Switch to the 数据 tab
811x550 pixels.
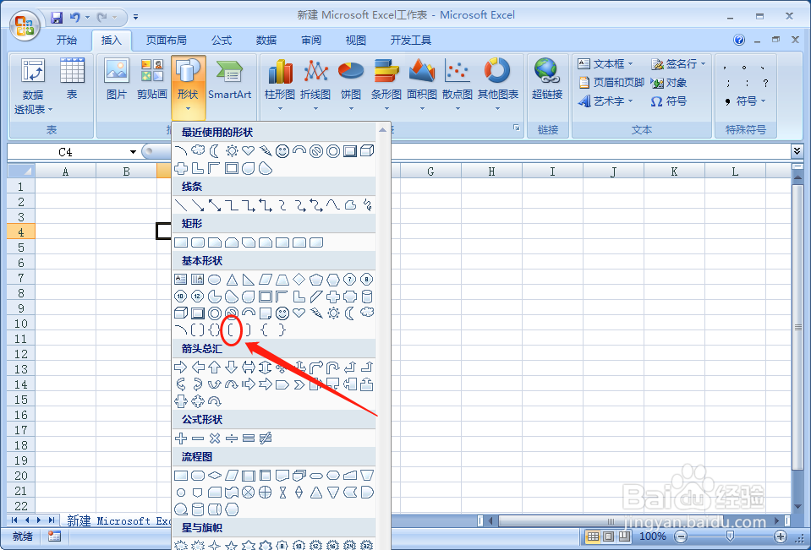pos(266,41)
